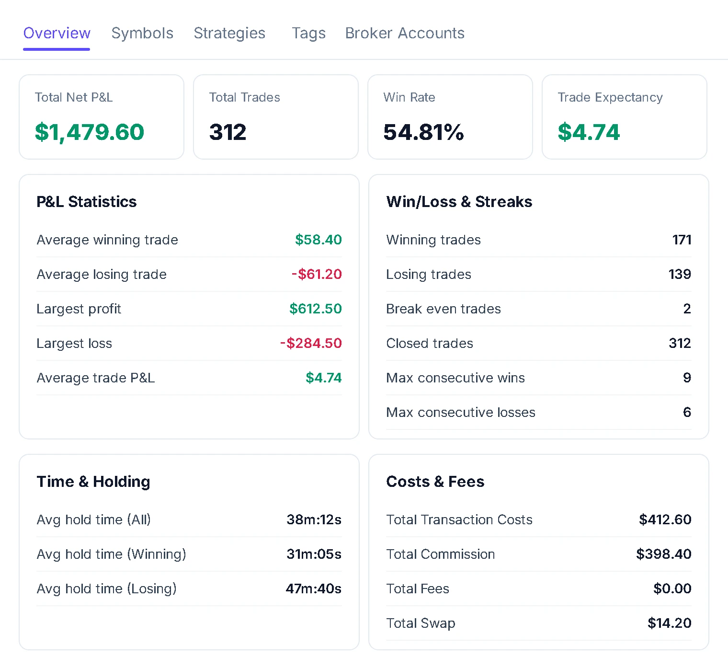This screenshot has width=728, height=669.
Task: Click the Max consecutive wins value
Action: (x=687, y=378)
